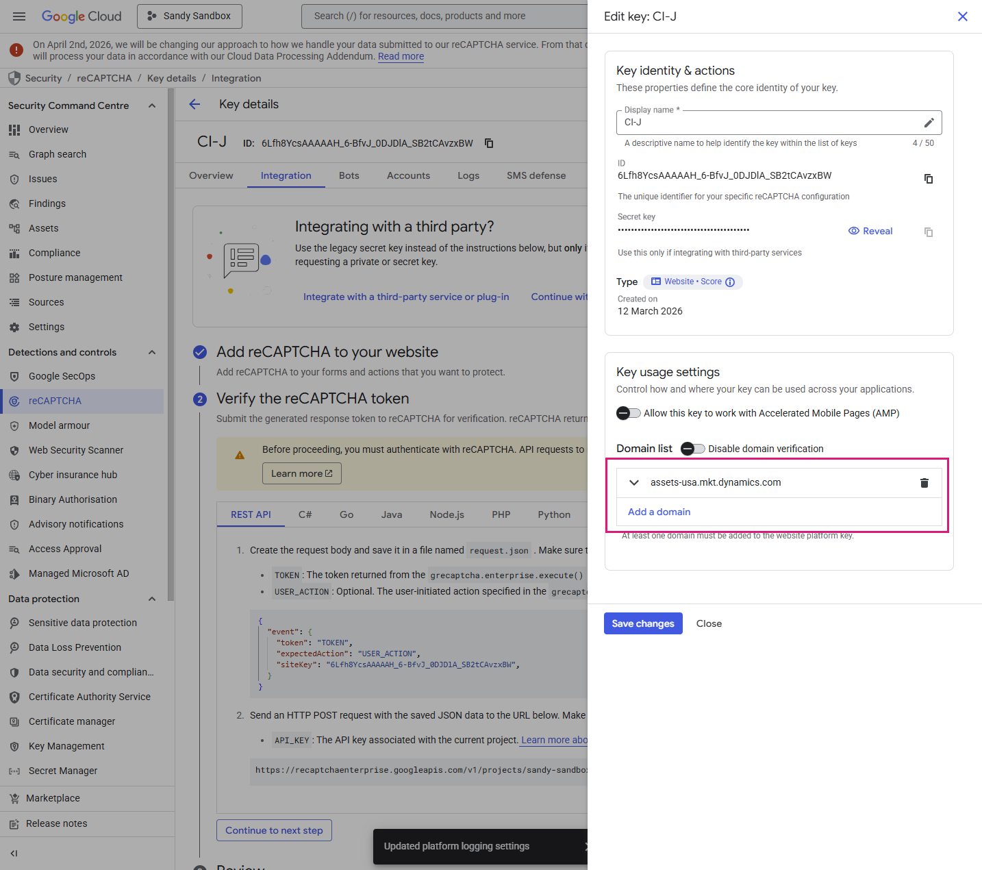The height and width of the screenshot is (870, 982).
Task: Collapse Data protection section
Action: tap(152, 599)
